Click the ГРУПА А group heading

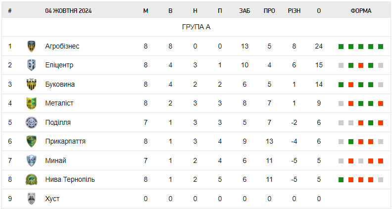[196, 27]
